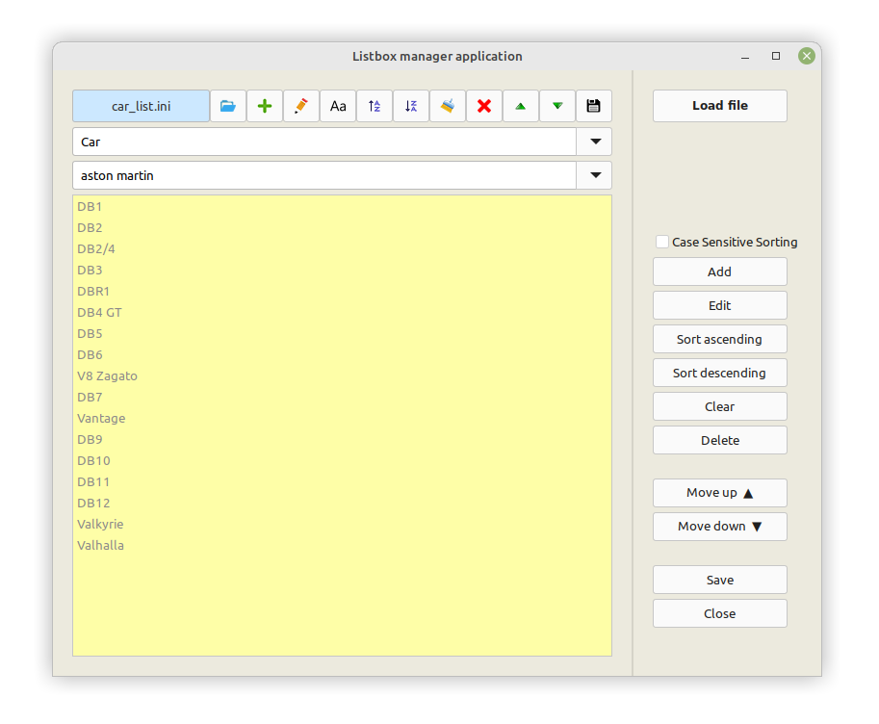Screen dimensions: 879x724
Task: Click the red X delete icon
Action: [x=484, y=106]
